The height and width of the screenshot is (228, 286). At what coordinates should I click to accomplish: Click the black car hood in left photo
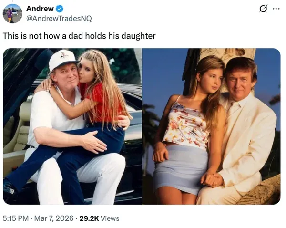click(x=128, y=95)
